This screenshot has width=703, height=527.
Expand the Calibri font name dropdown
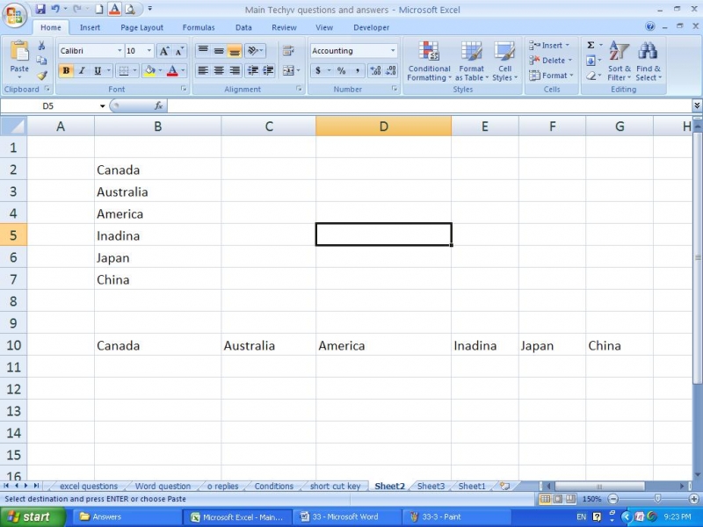(119, 51)
